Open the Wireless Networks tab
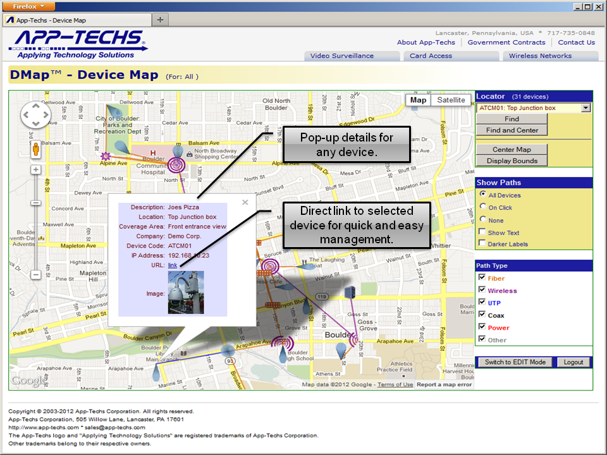607x455 pixels. [551, 56]
